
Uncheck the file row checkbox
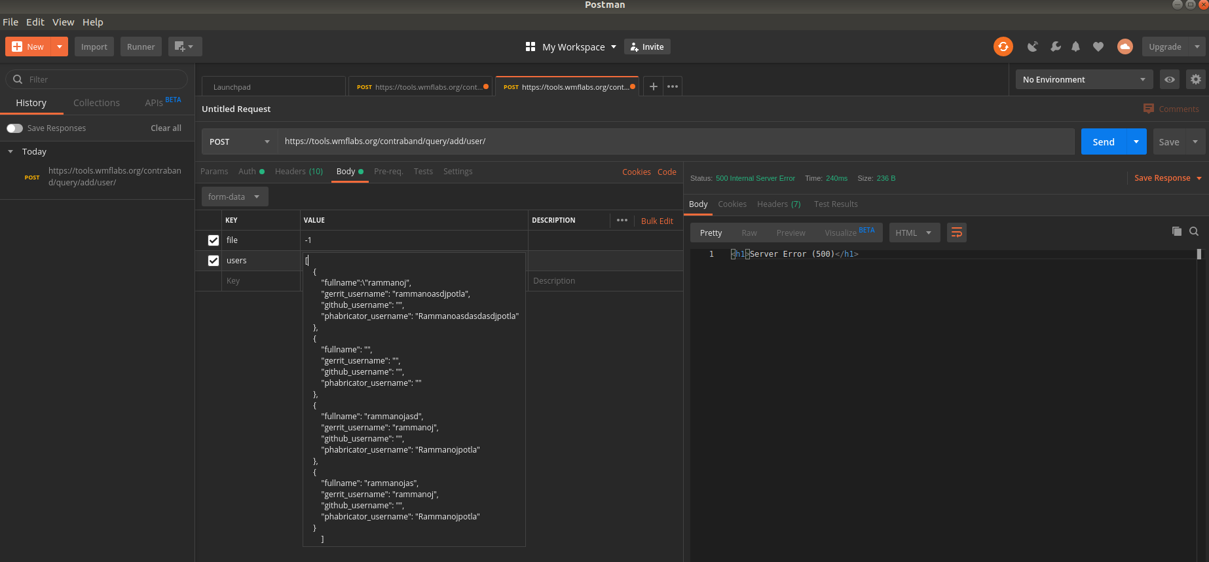[x=214, y=240]
